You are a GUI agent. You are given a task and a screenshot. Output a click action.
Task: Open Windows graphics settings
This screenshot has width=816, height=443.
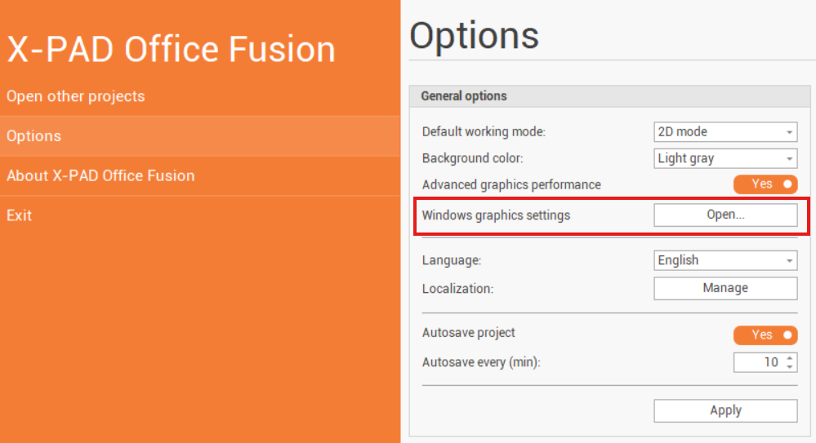click(x=725, y=215)
